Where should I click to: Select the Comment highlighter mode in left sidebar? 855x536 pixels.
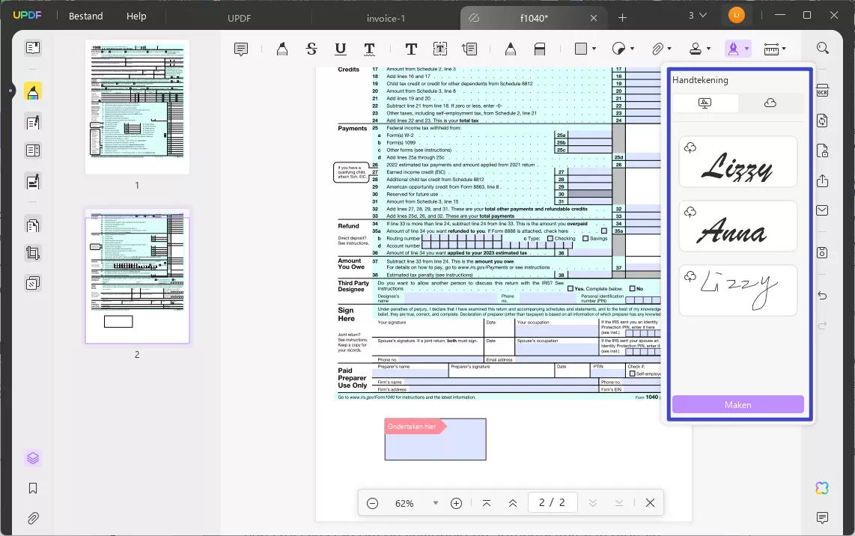[x=33, y=91]
